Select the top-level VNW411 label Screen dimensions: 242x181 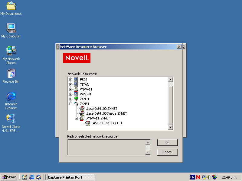click(86, 89)
